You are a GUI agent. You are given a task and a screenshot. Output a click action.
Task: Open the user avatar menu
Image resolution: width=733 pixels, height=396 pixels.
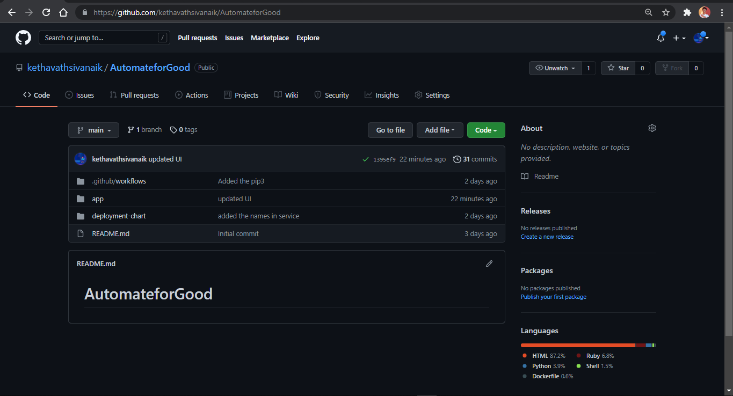pos(701,38)
